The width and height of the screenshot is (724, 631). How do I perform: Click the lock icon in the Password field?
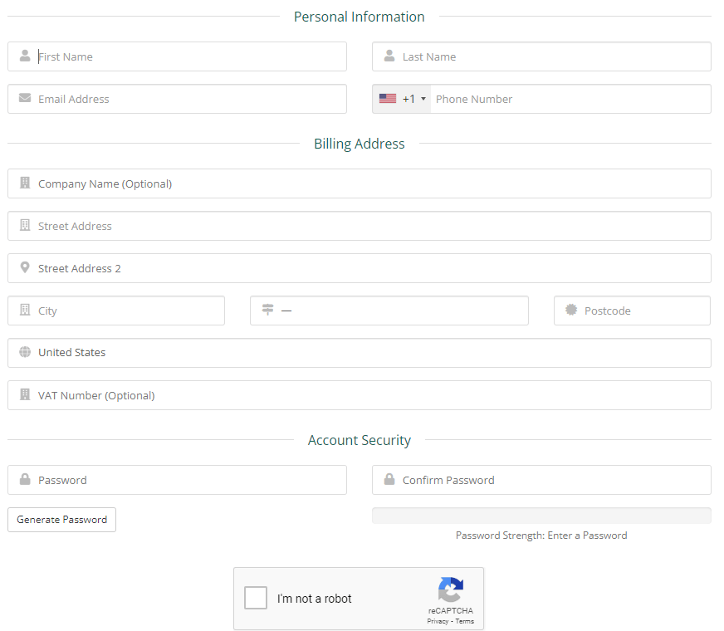pyautogui.click(x=25, y=480)
